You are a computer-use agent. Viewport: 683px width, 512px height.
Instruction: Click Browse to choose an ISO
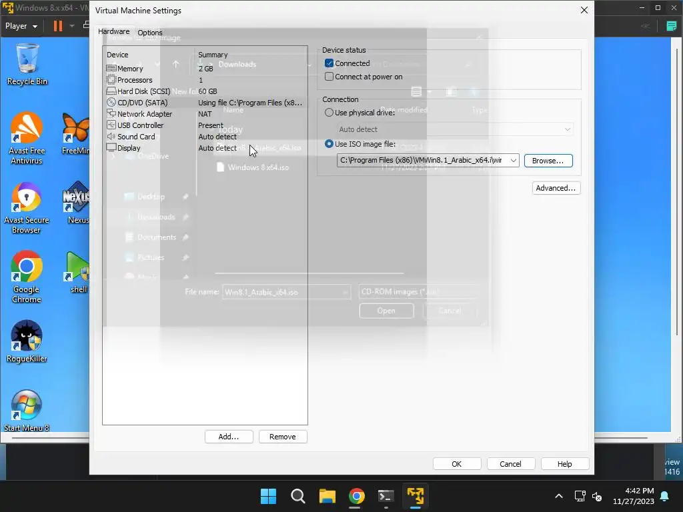click(548, 161)
